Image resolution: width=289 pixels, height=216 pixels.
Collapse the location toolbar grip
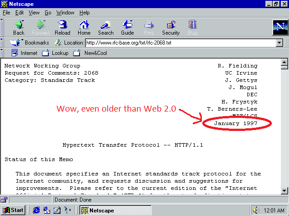(2, 43)
